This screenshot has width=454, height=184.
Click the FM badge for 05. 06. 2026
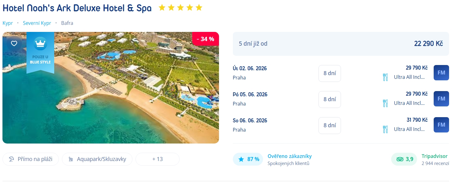pyautogui.click(x=441, y=99)
